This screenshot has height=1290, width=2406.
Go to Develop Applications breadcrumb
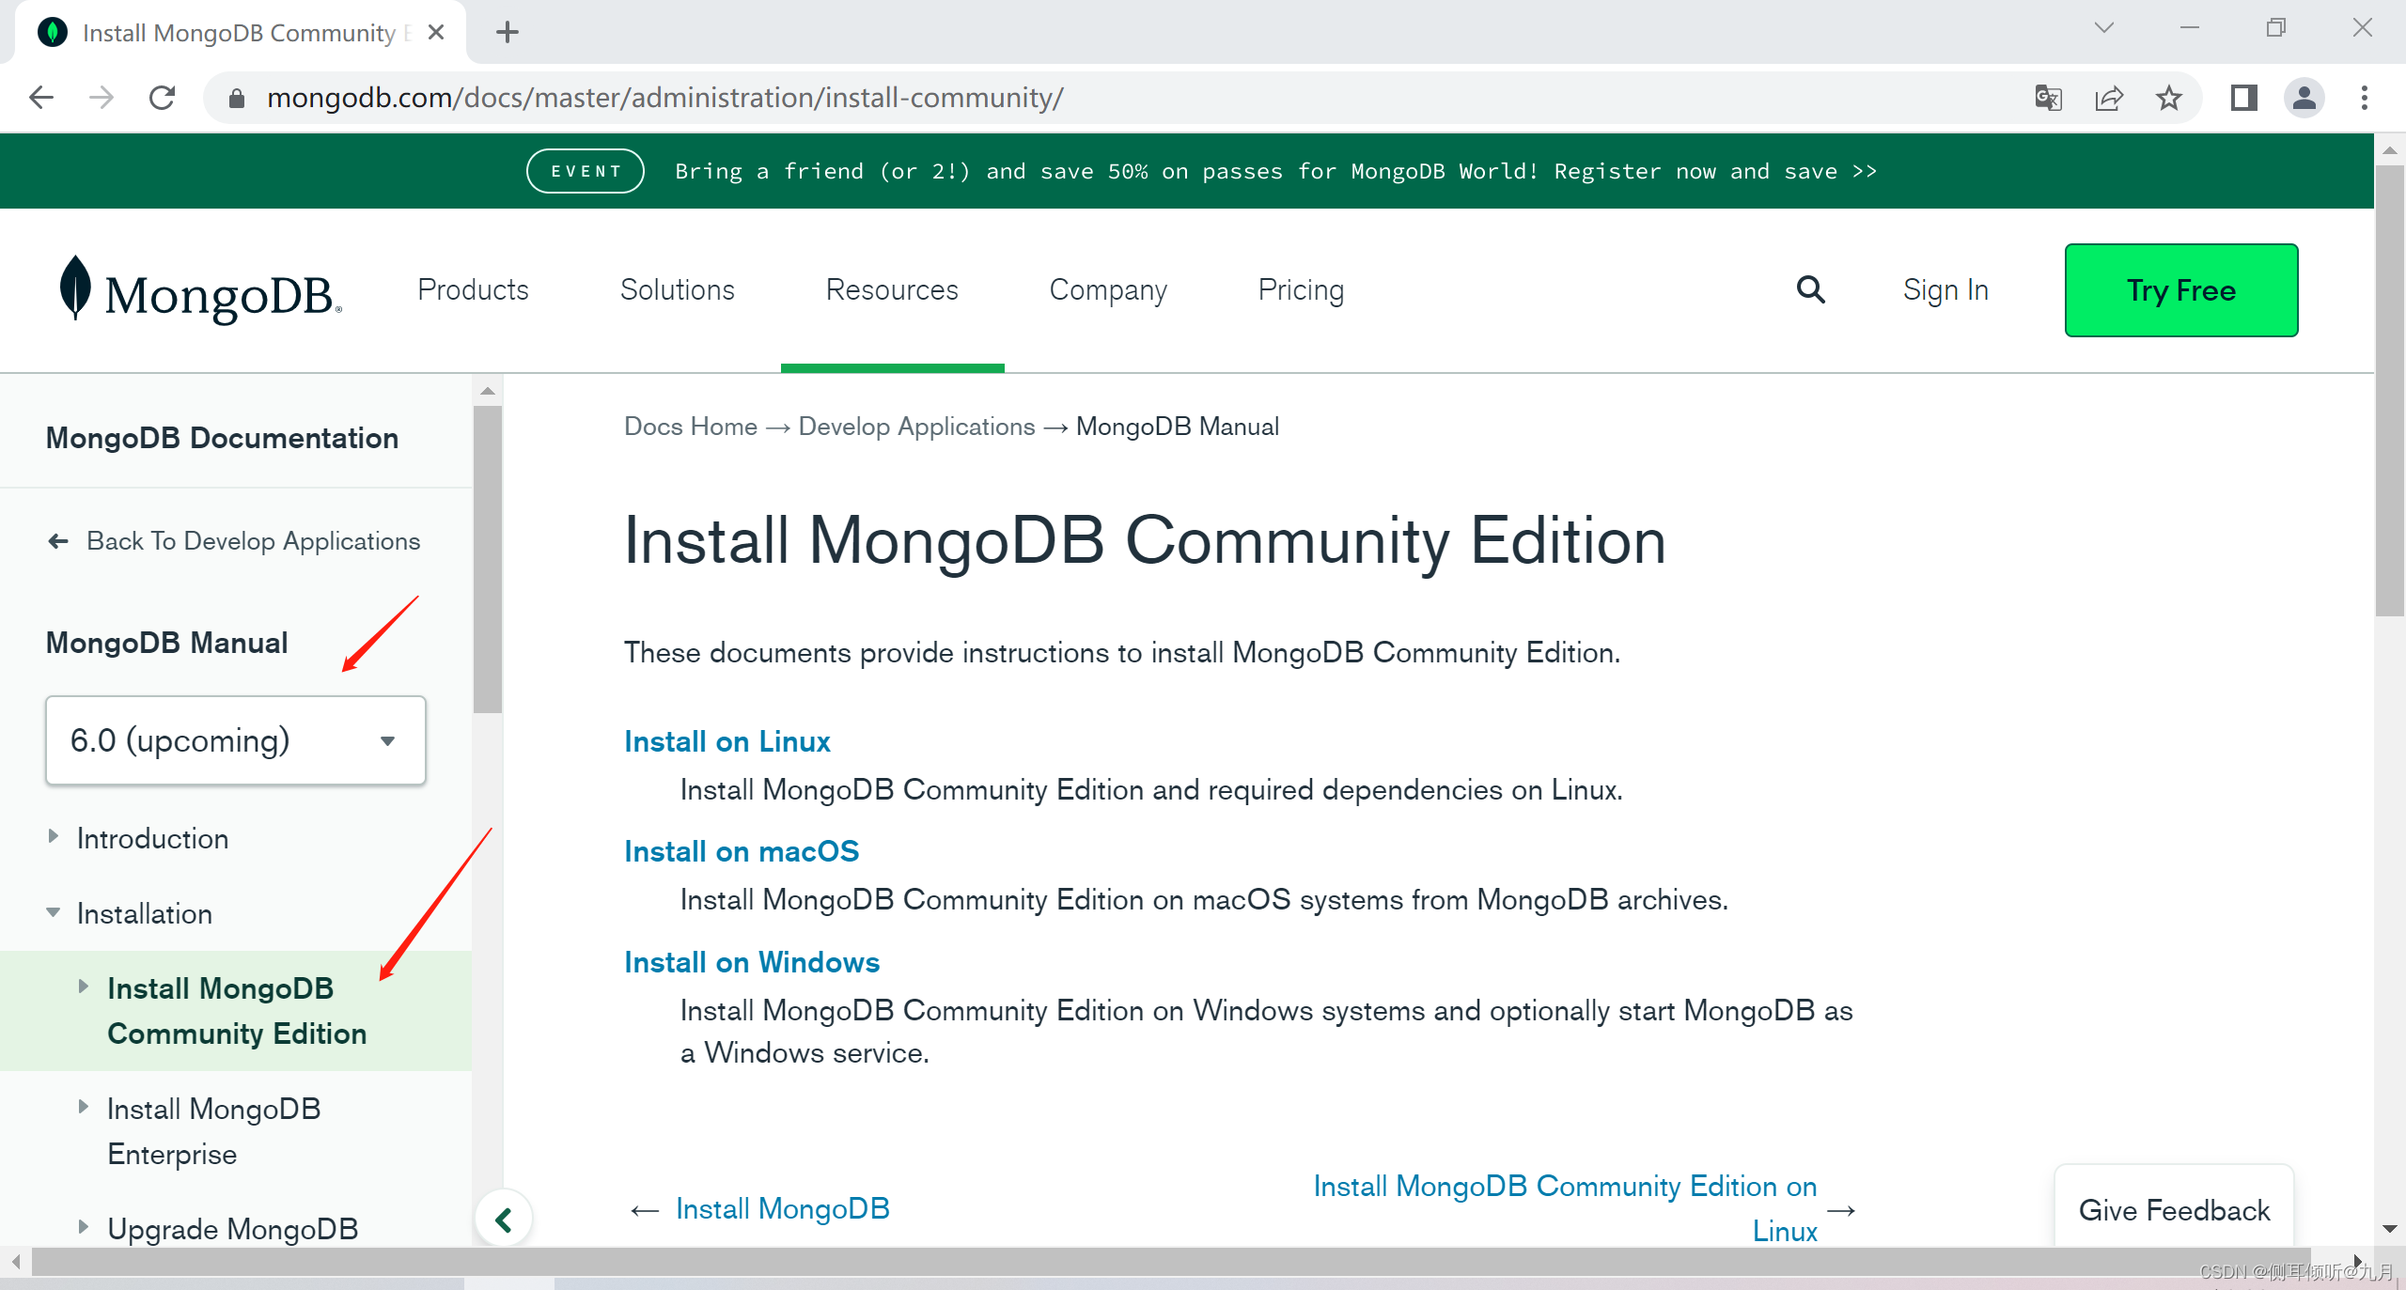(916, 427)
